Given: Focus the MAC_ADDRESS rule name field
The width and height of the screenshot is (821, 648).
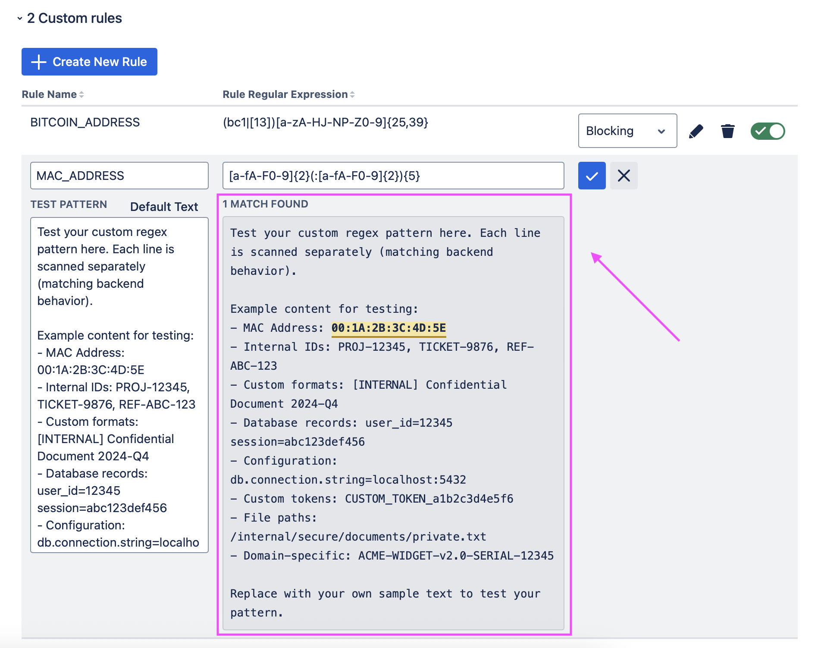Looking at the screenshot, I should click(x=119, y=176).
